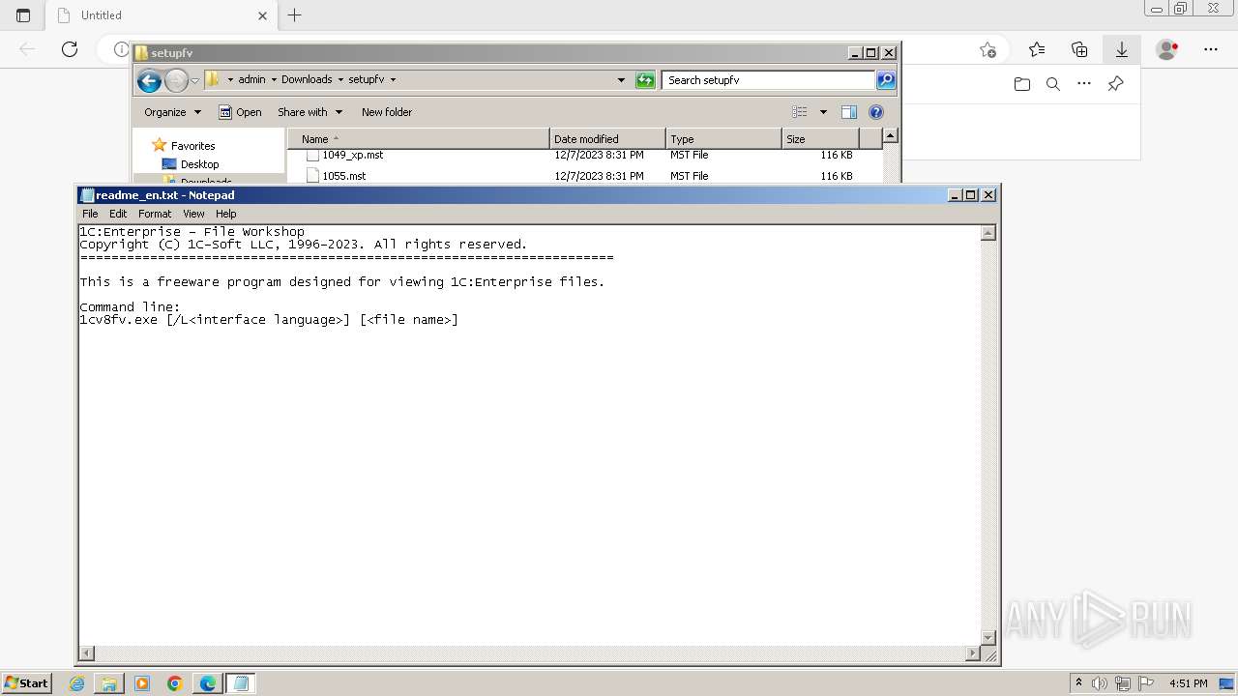Select the 1055.mst file

click(344, 176)
